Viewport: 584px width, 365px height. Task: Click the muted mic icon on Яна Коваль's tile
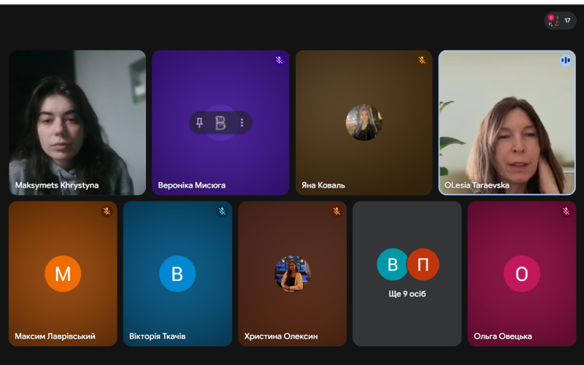pos(422,61)
